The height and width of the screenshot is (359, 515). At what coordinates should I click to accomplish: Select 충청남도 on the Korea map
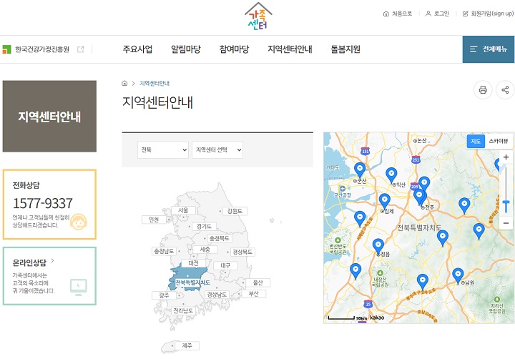pyautogui.click(x=164, y=251)
